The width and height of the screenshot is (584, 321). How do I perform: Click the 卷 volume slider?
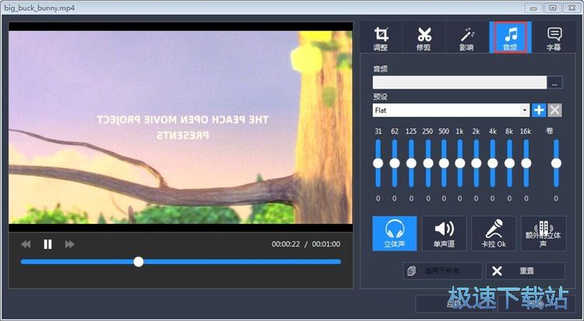(x=556, y=163)
